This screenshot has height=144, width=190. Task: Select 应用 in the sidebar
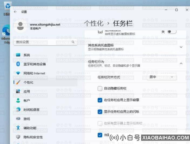click(x=45, y=91)
